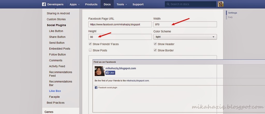
Task: Click the Width input field
Action: [x=185, y=24]
